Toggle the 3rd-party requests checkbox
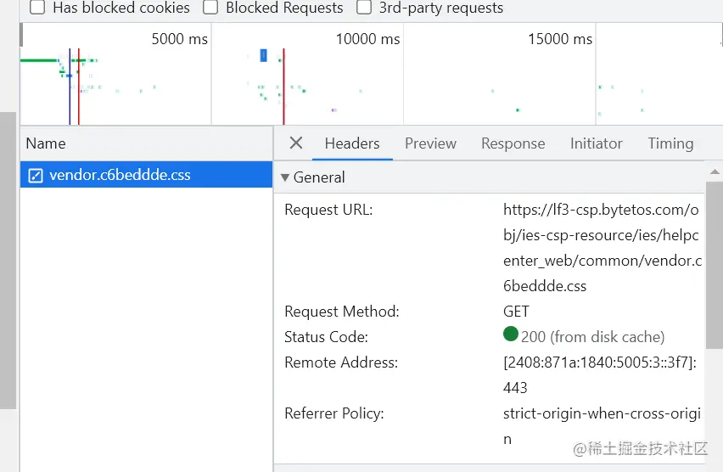The image size is (723, 472). (364, 8)
